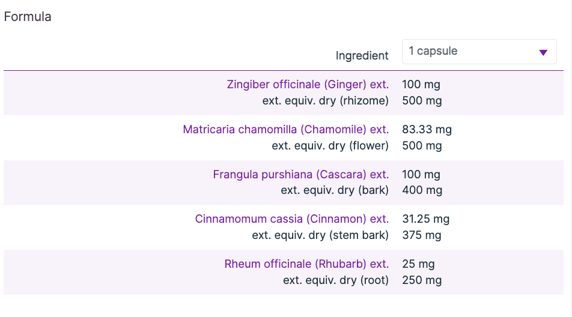This screenshot has height=317, width=572.
Task: Click the Formula section heading
Action: click(x=28, y=17)
